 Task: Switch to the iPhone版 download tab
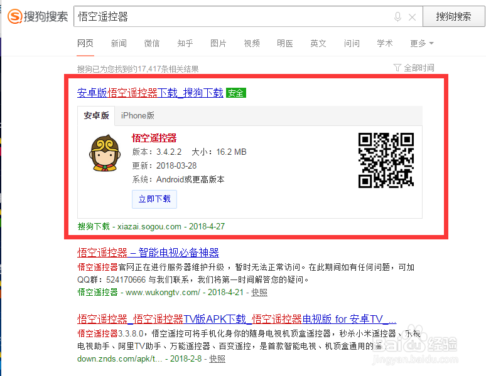(138, 116)
